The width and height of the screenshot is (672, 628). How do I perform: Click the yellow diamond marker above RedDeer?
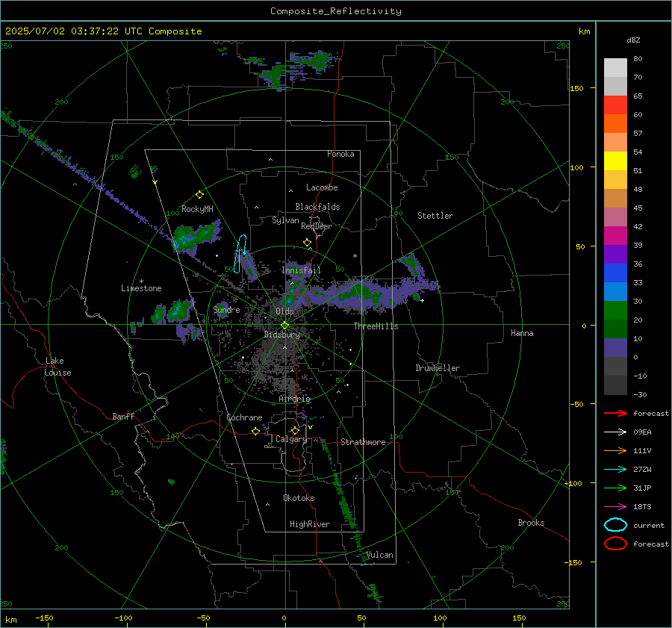(307, 243)
